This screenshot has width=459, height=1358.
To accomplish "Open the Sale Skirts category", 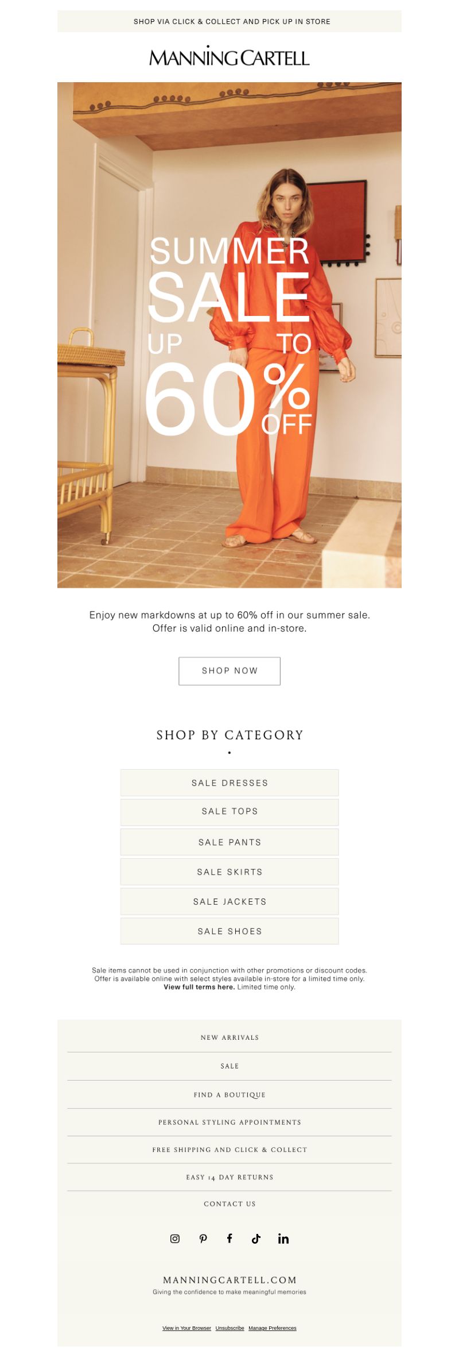I will [x=229, y=871].
